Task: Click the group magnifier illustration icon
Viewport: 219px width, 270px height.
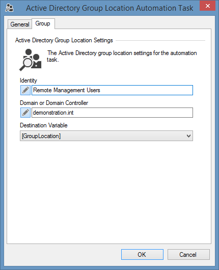Action: 30,60
